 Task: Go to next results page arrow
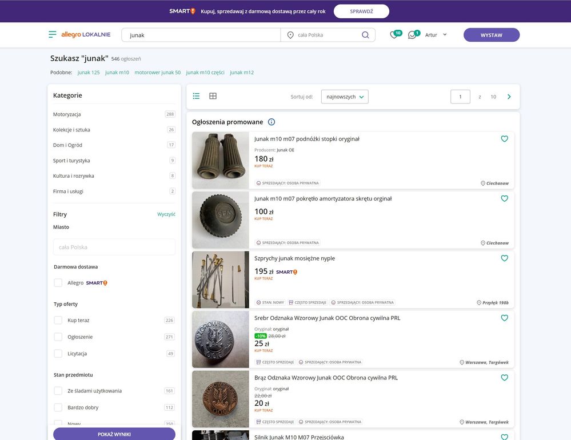(x=509, y=97)
